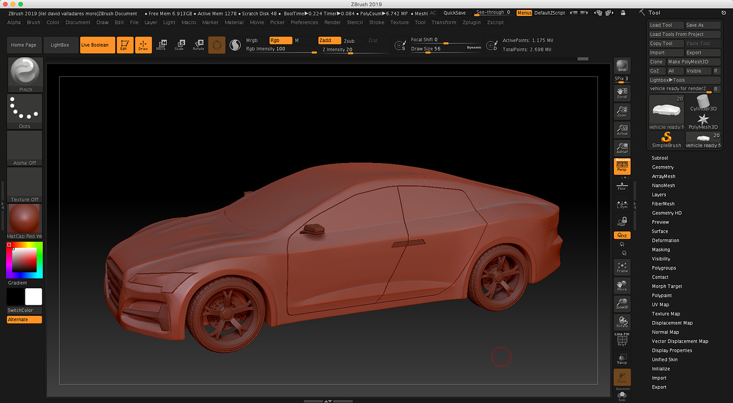The image size is (733, 403).
Task: Expand the Deformation section
Action: [x=665, y=241]
